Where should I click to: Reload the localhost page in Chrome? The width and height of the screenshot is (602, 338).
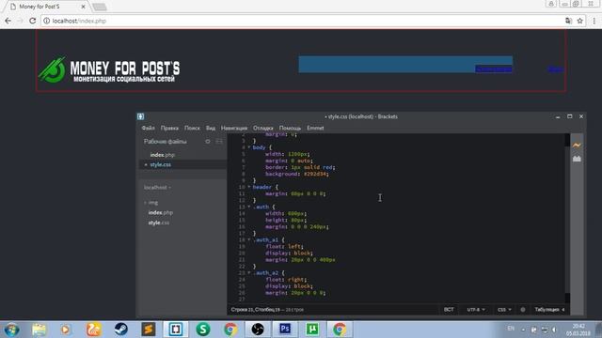pos(33,21)
